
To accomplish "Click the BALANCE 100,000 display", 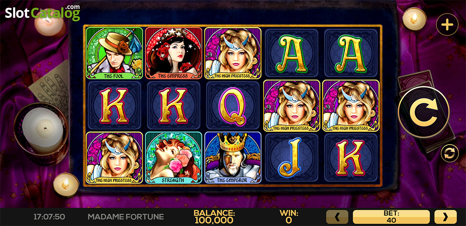I will (214, 217).
